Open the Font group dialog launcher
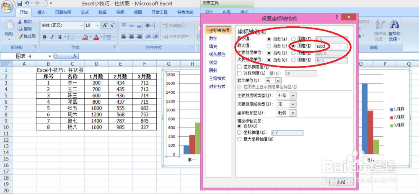This screenshot has width=419, height=194. [x=114, y=47]
